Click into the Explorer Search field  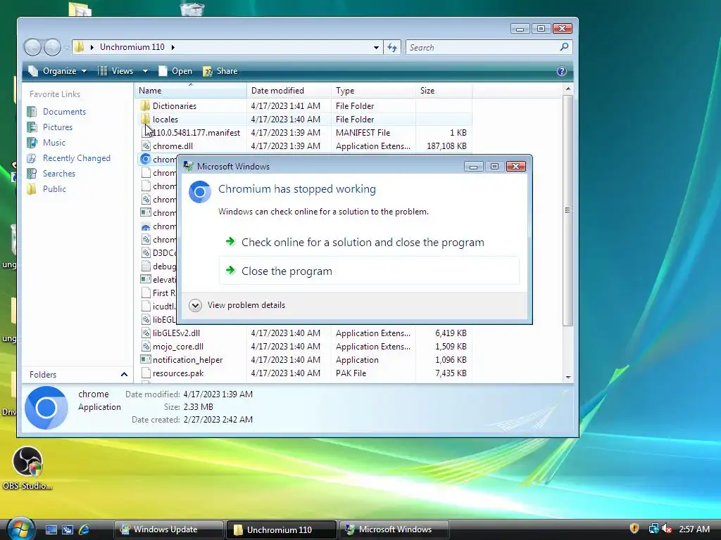pos(482,47)
